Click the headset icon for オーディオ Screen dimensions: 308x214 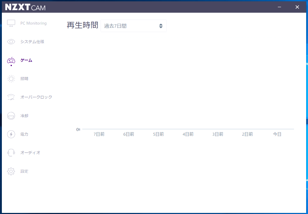point(11,153)
